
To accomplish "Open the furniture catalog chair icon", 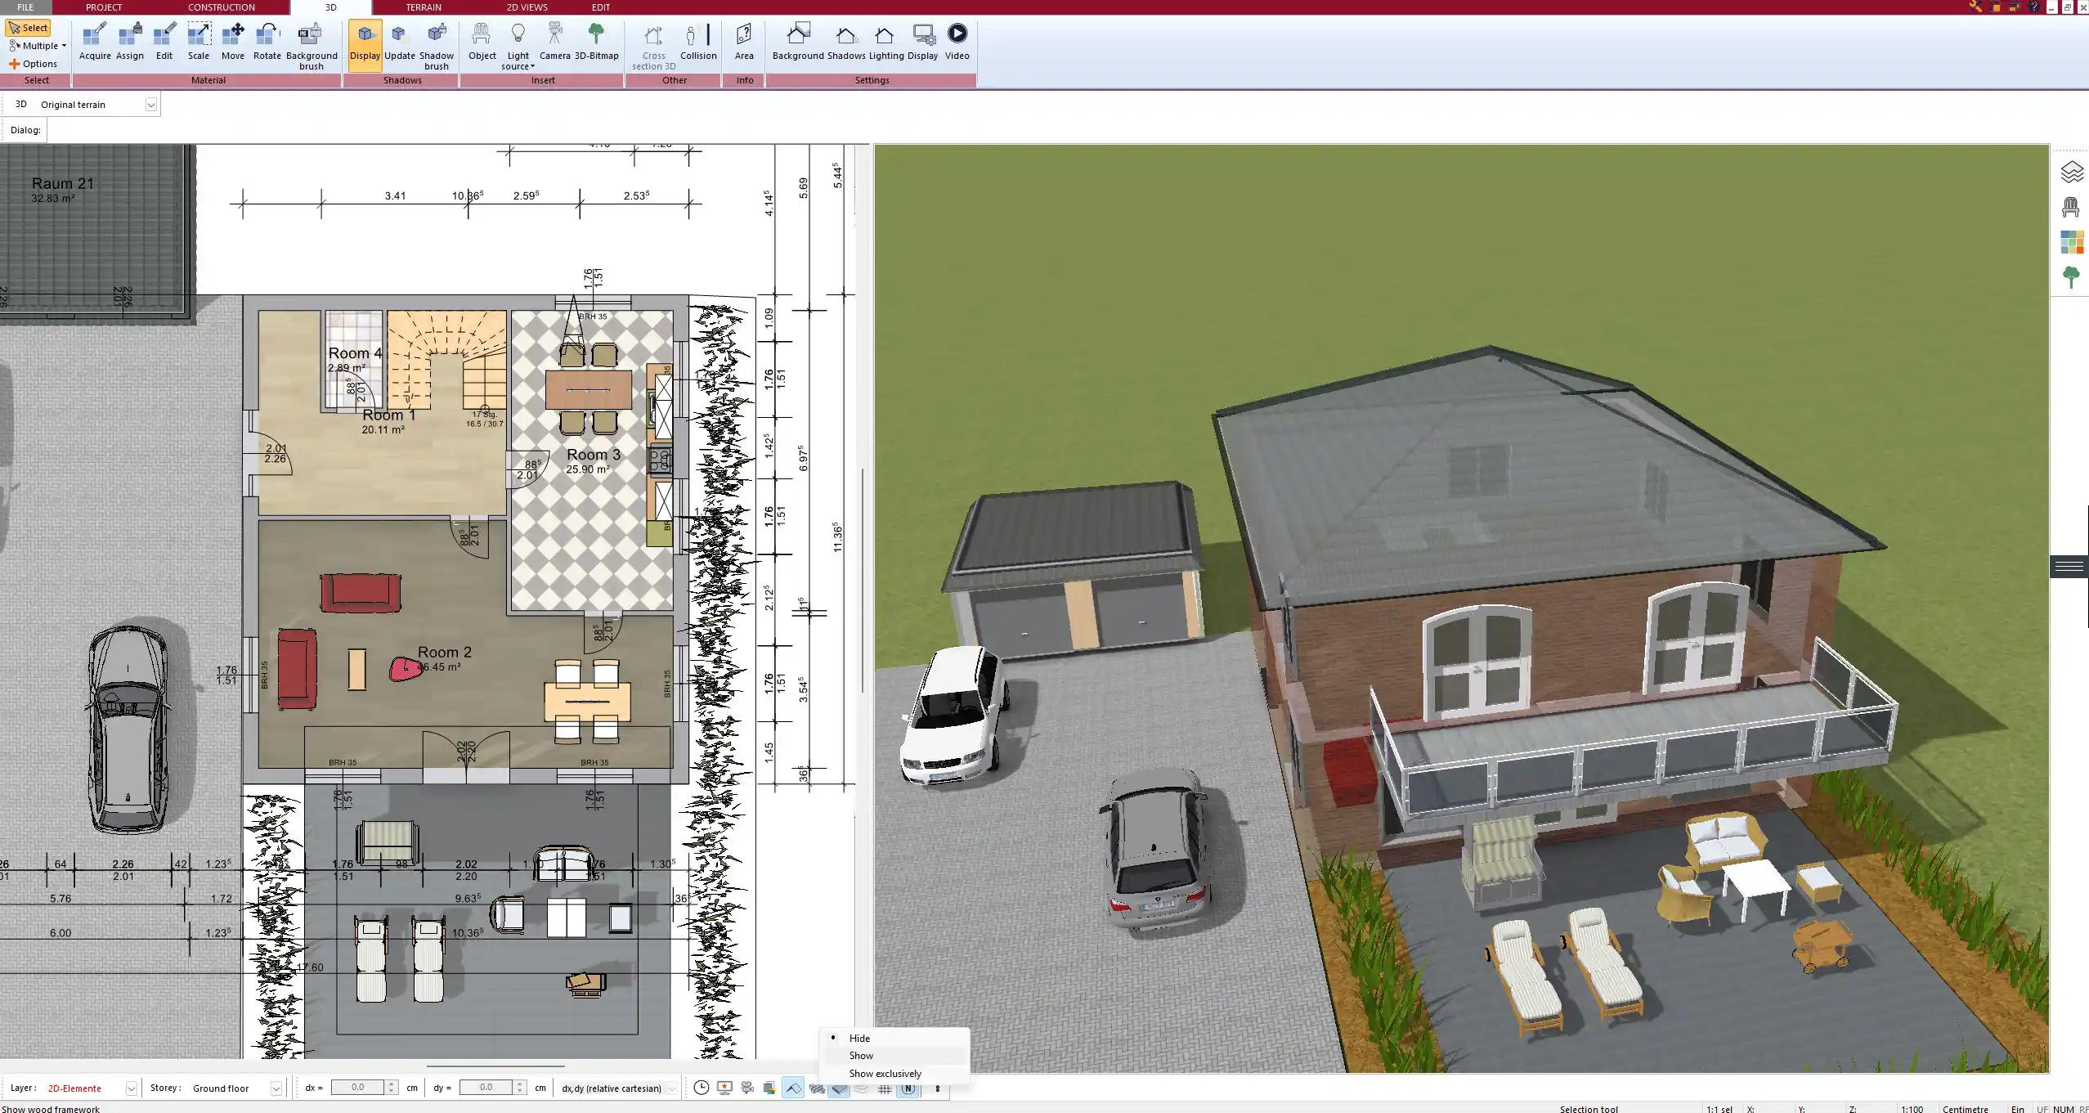I will click(2070, 208).
